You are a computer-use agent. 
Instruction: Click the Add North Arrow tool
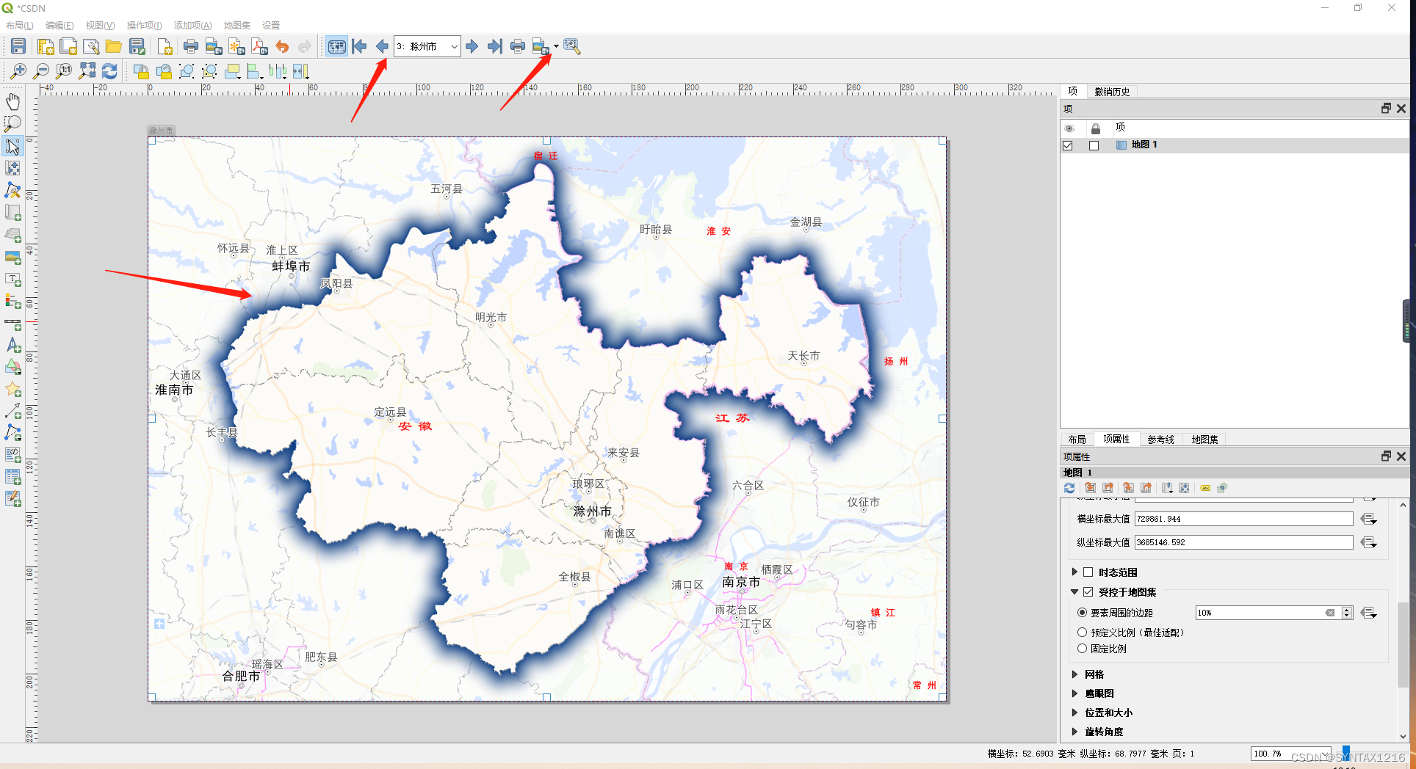point(13,346)
